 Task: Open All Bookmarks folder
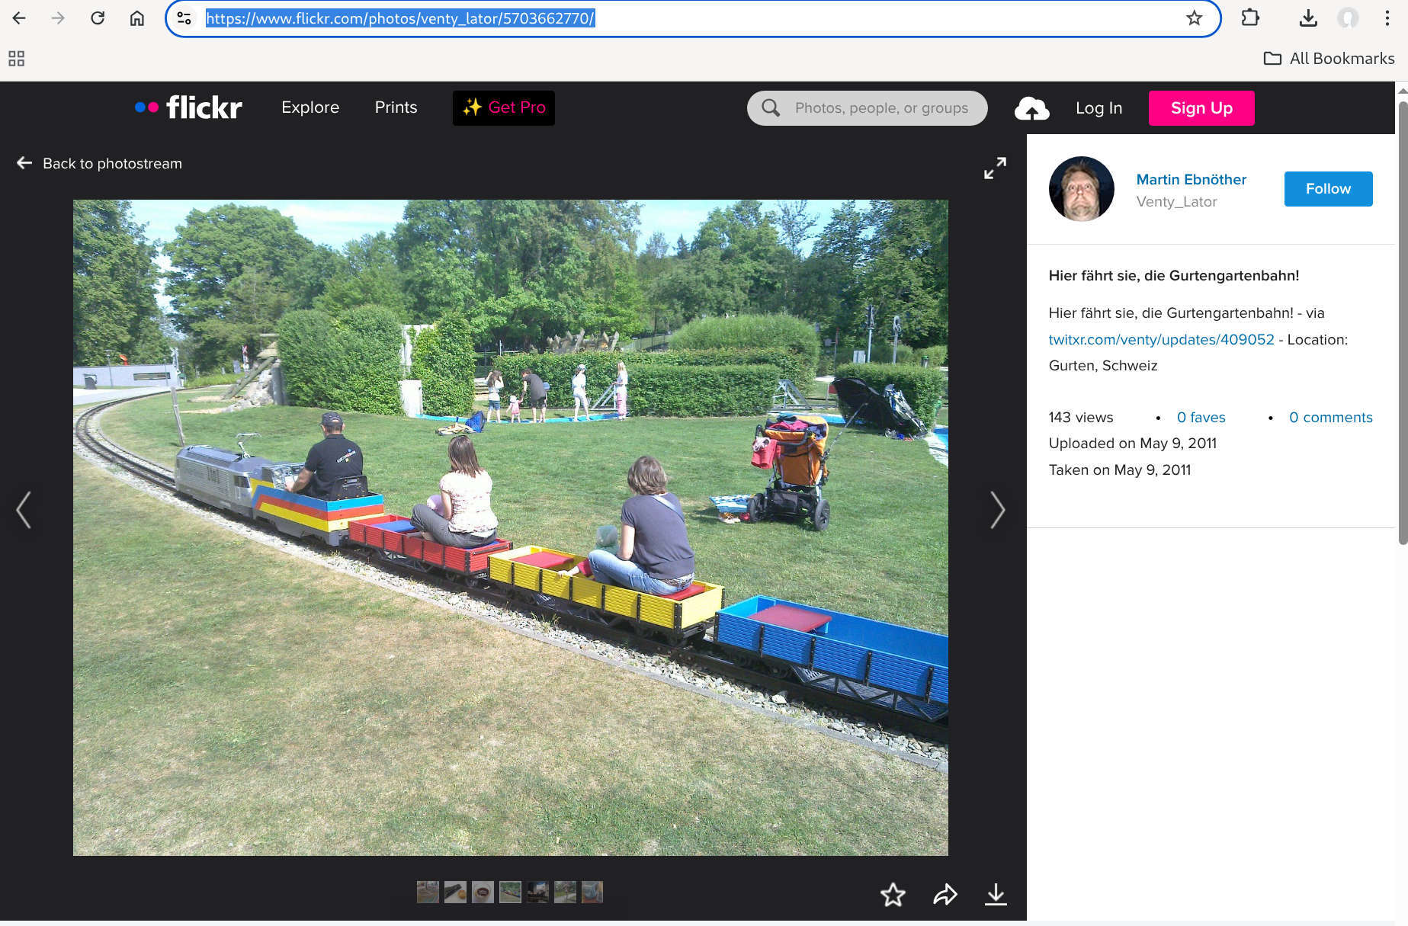(1329, 59)
